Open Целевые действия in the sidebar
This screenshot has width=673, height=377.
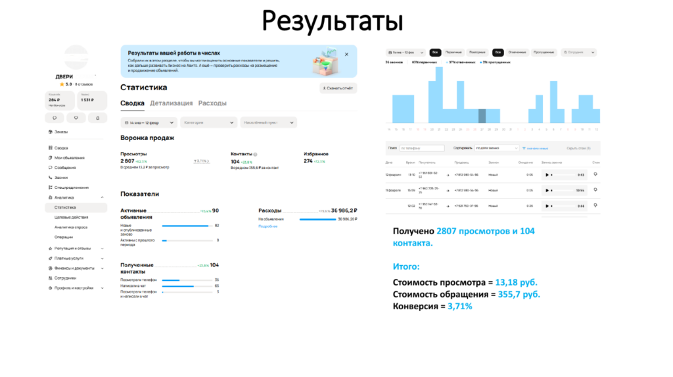click(x=71, y=218)
